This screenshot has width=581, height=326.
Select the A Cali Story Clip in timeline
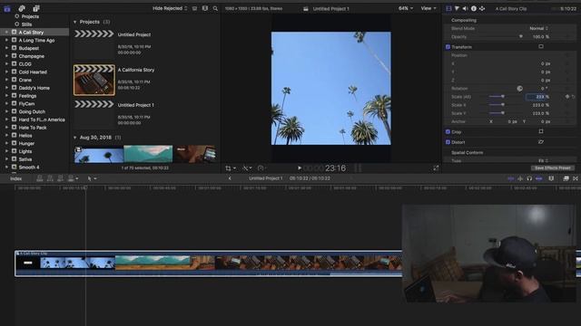(208, 264)
